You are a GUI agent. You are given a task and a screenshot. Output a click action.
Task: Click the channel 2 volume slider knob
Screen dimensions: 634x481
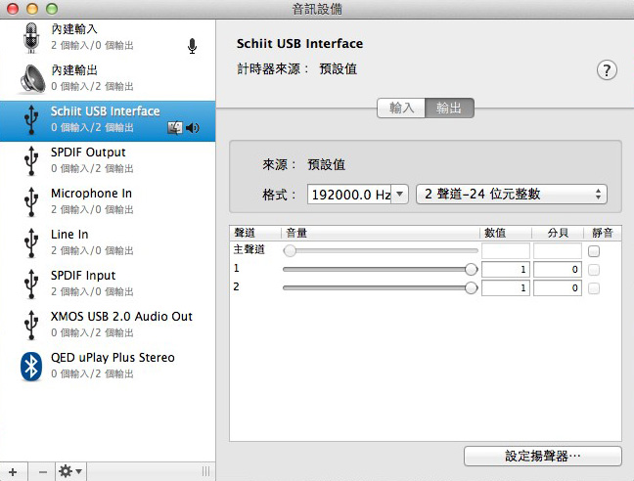(x=471, y=288)
